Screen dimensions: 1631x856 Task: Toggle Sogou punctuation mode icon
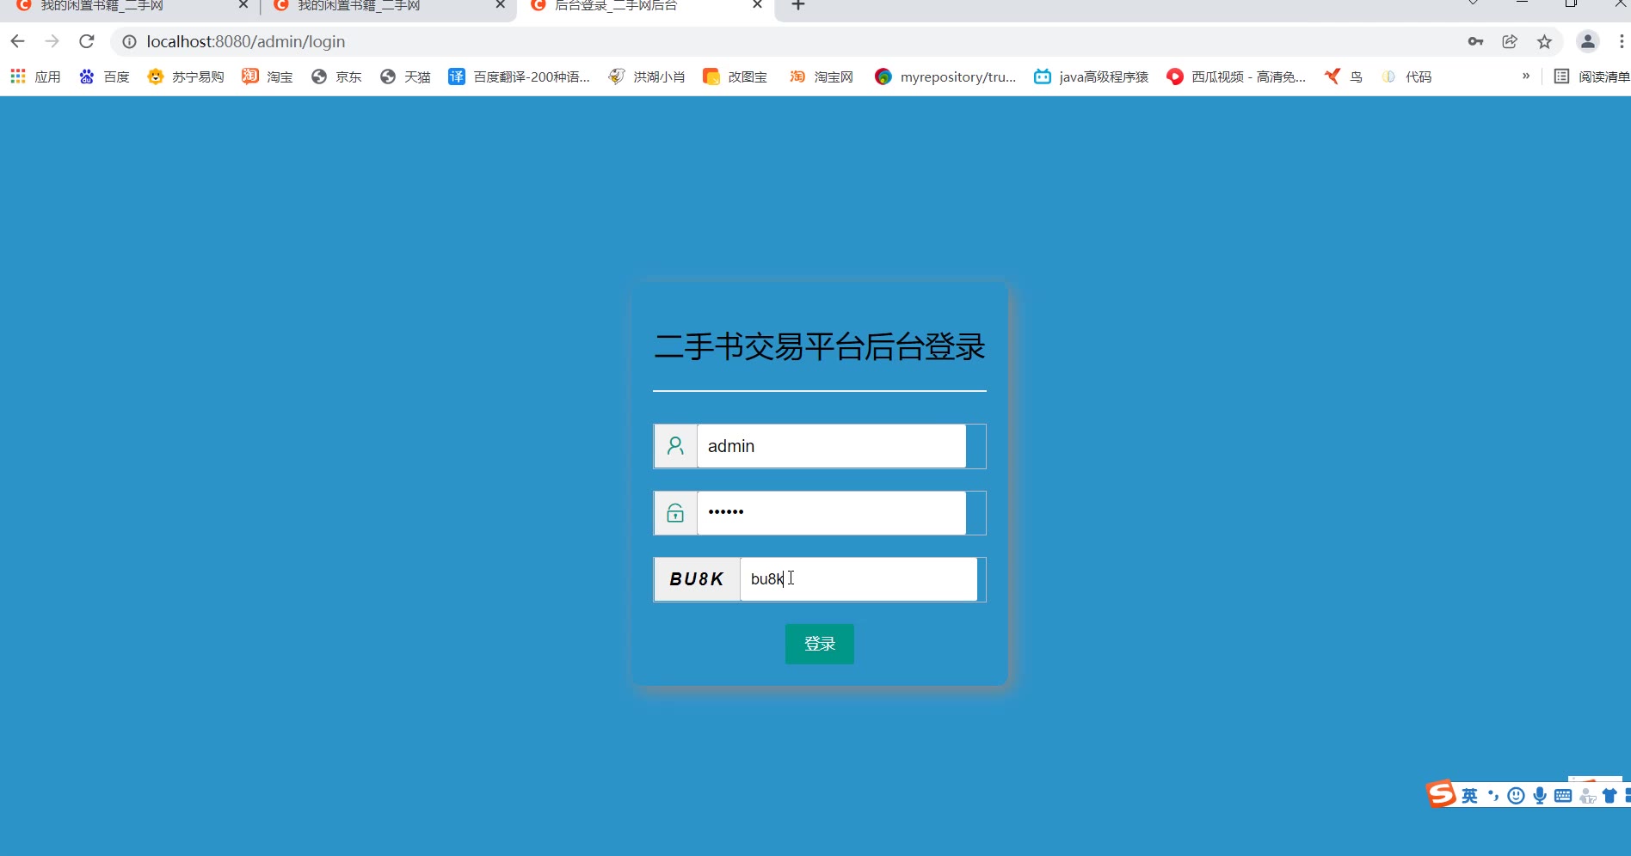[1493, 796]
